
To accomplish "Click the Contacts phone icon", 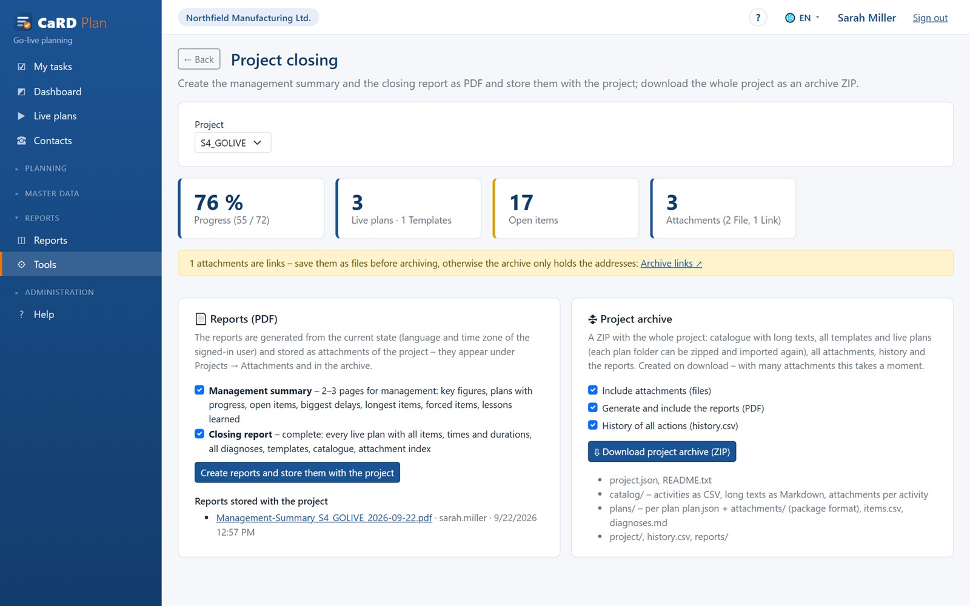I will (x=22, y=141).
